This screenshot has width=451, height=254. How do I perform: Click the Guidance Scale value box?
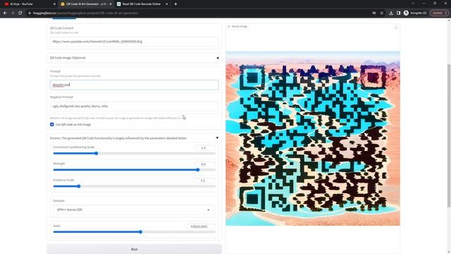point(205,181)
